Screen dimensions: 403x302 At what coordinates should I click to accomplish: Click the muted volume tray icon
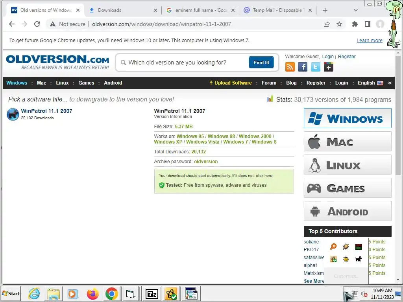click(364, 294)
